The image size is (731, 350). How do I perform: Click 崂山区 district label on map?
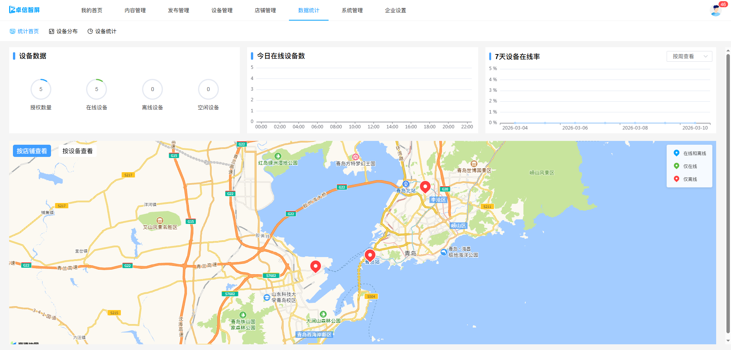458,225
